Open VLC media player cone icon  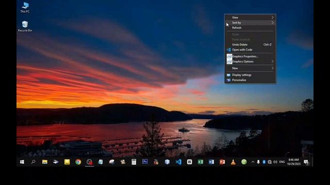pos(233,162)
